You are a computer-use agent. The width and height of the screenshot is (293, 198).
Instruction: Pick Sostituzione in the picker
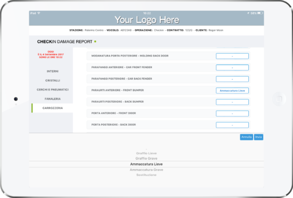pos(146,175)
